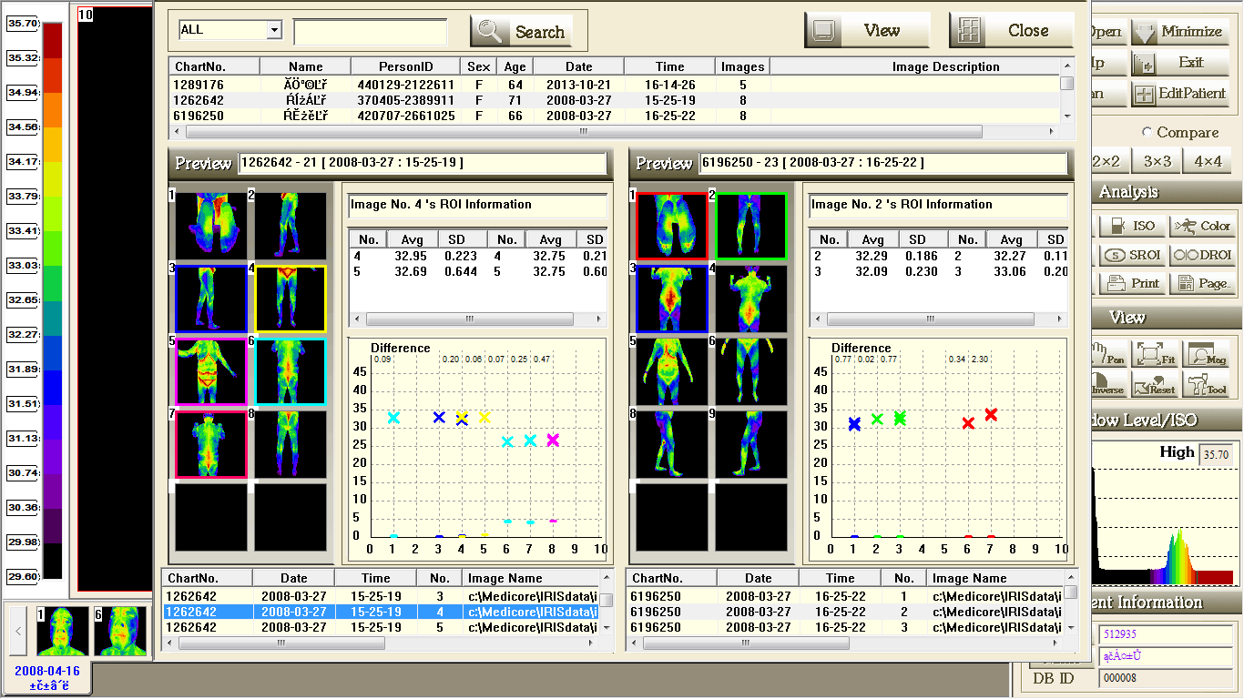1244x699 pixels.
Task: Select 1262642 image row No. 3
Action: [x=381, y=596]
